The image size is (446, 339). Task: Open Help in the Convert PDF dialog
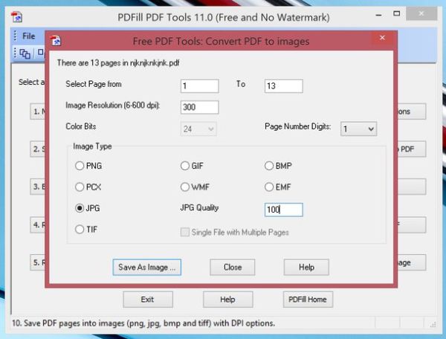tap(306, 267)
